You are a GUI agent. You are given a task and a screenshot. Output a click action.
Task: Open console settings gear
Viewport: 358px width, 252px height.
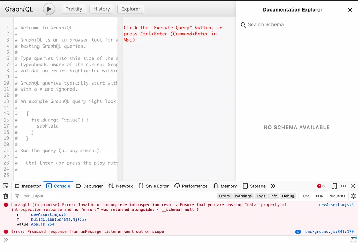(353, 196)
